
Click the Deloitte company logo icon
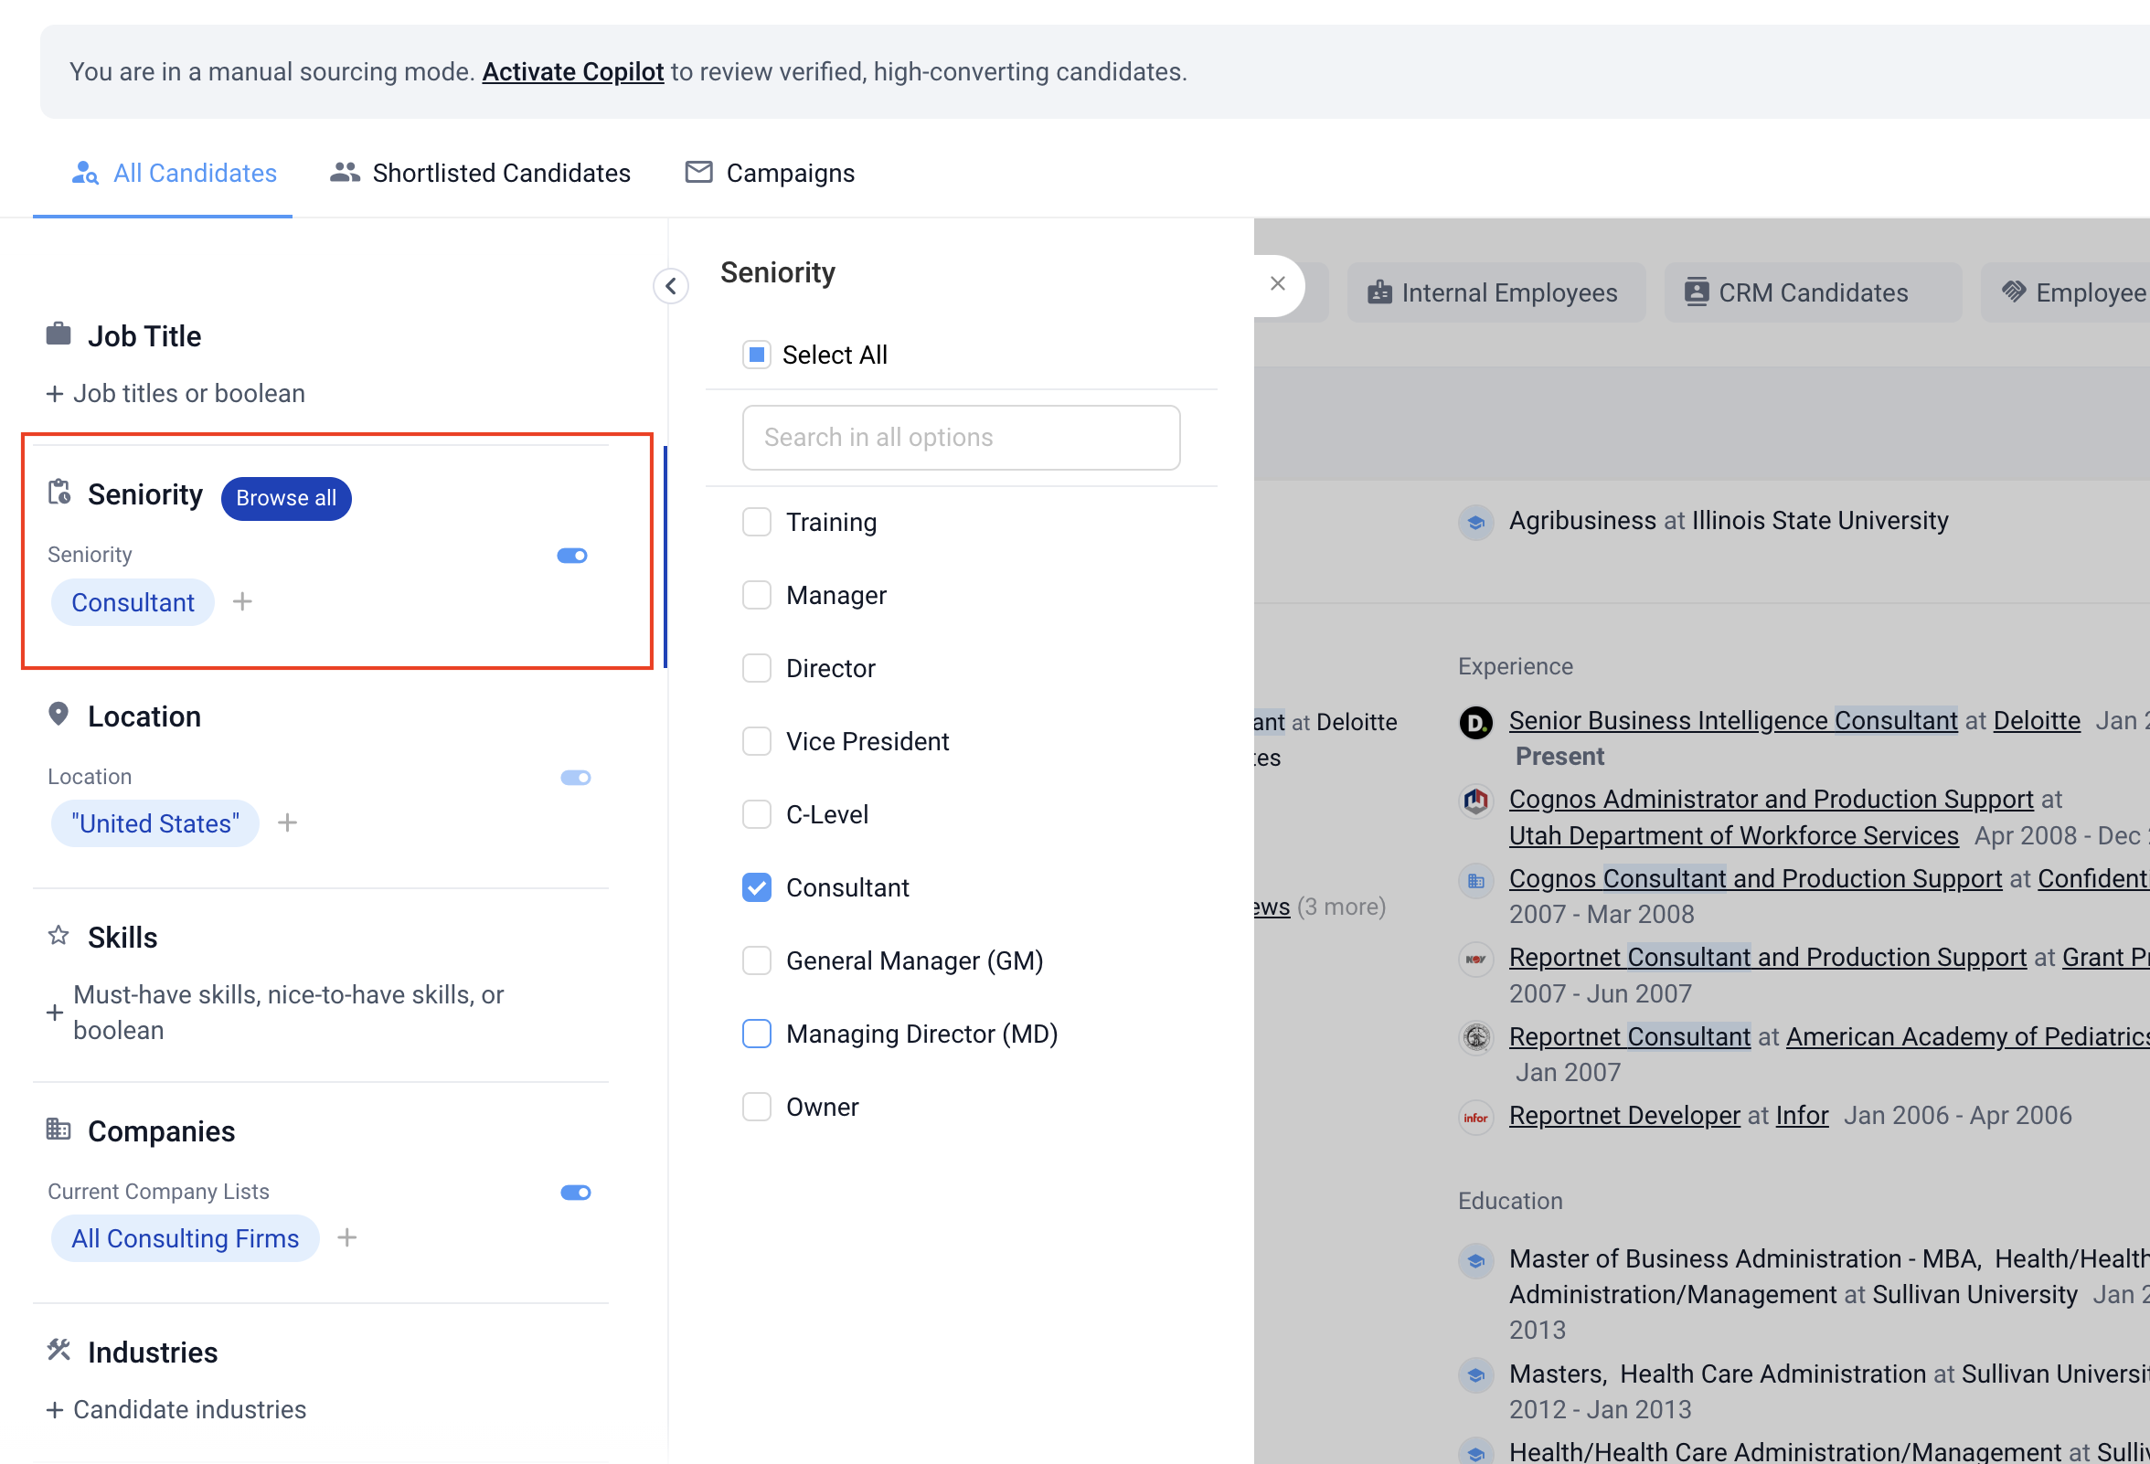click(1475, 721)
